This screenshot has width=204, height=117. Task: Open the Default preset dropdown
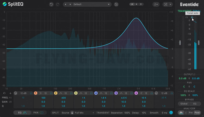[92, 4]
